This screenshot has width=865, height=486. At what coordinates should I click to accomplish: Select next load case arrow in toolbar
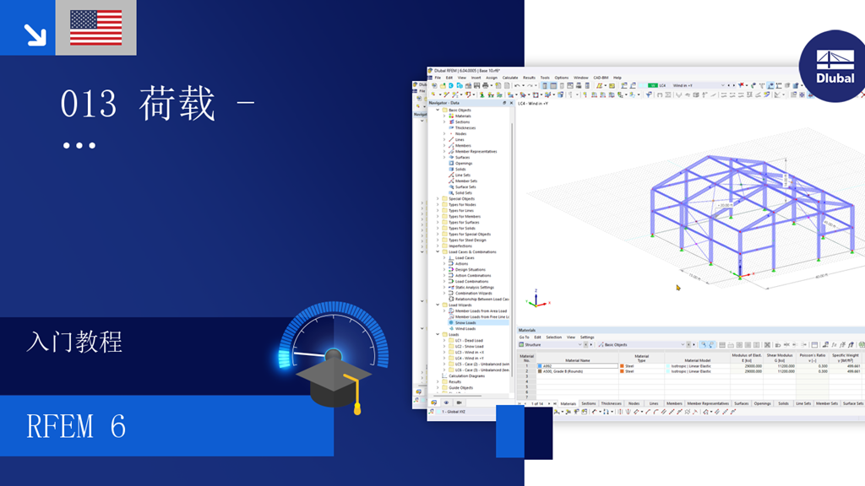point(734,85)
